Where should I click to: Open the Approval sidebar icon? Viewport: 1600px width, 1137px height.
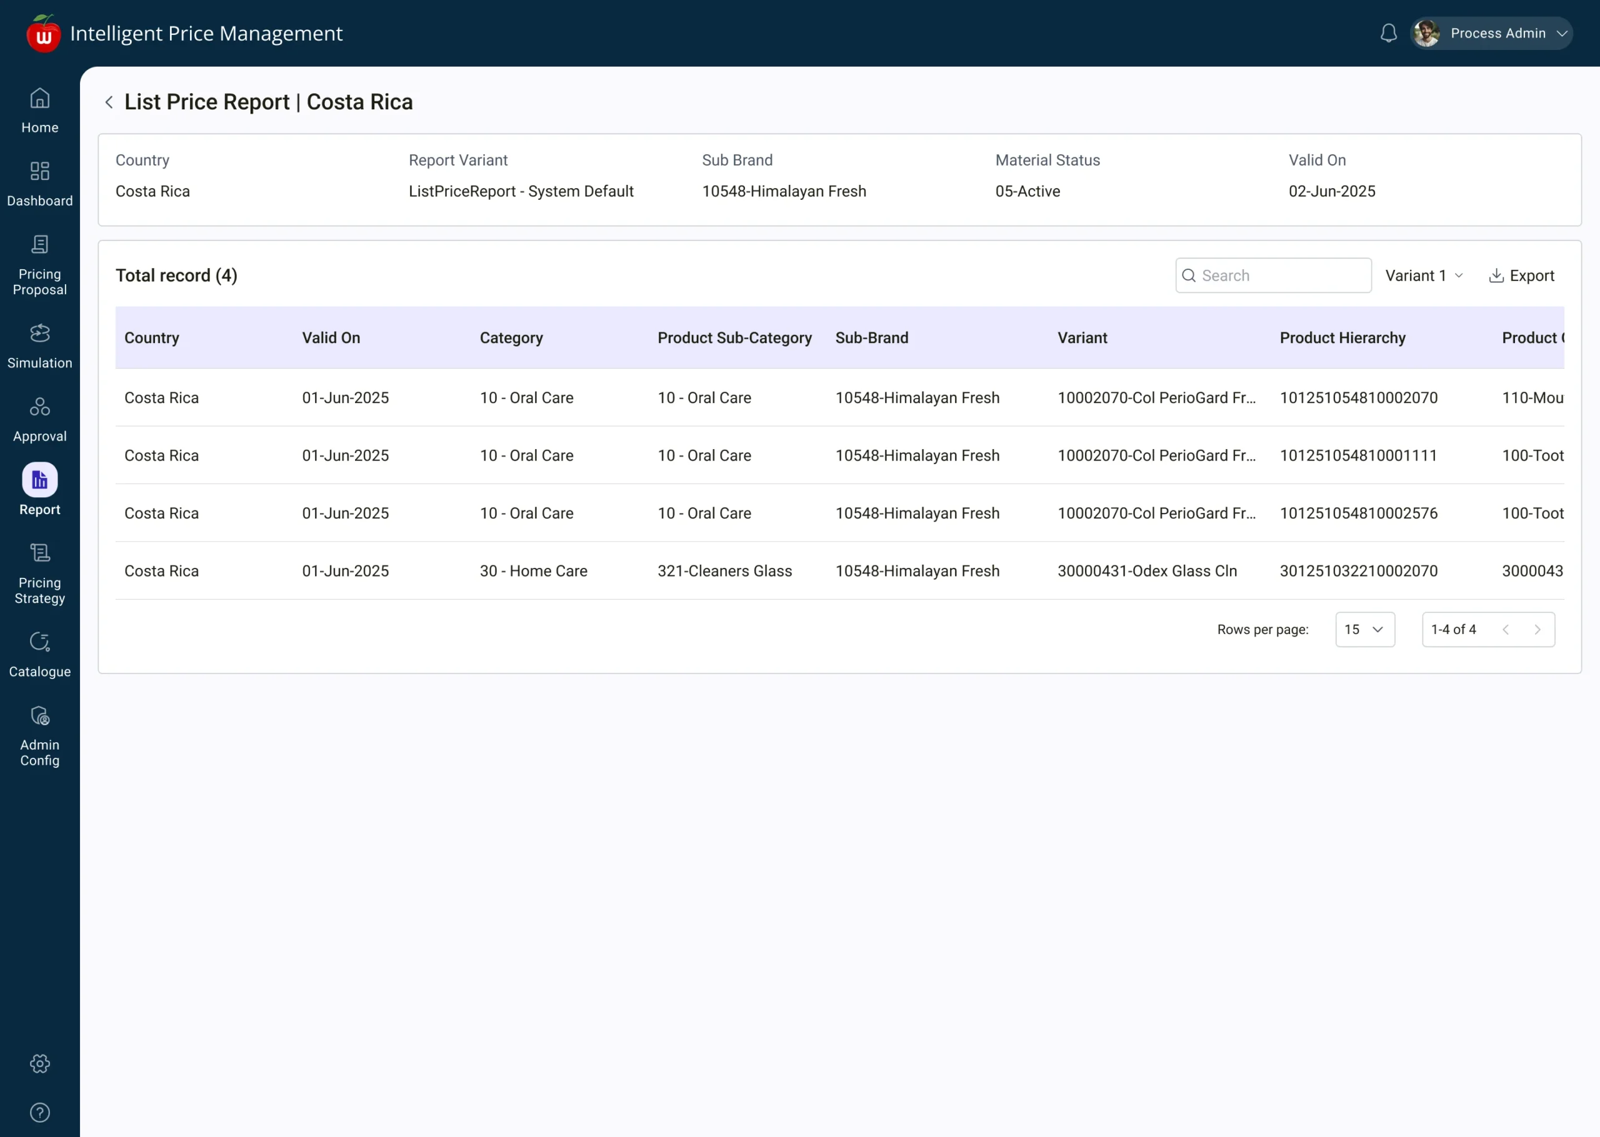click(x=40, y=407)
